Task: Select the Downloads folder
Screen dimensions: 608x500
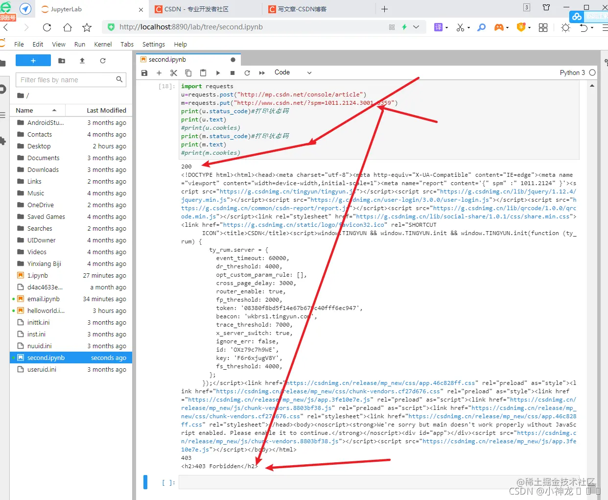Action: click(71, 170)
